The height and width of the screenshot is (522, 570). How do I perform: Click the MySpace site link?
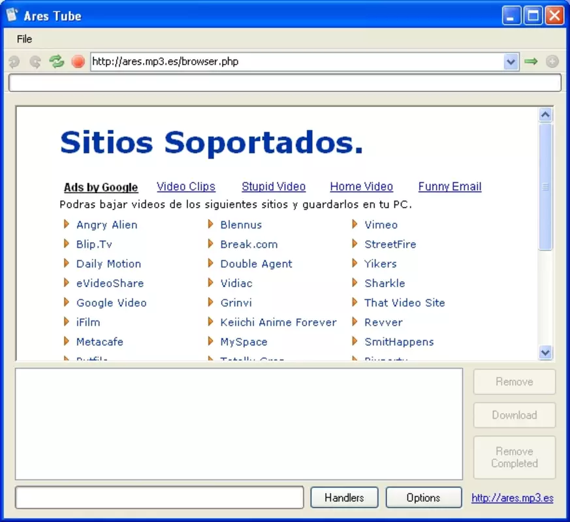pyautogui.click(x=244, y=342)
